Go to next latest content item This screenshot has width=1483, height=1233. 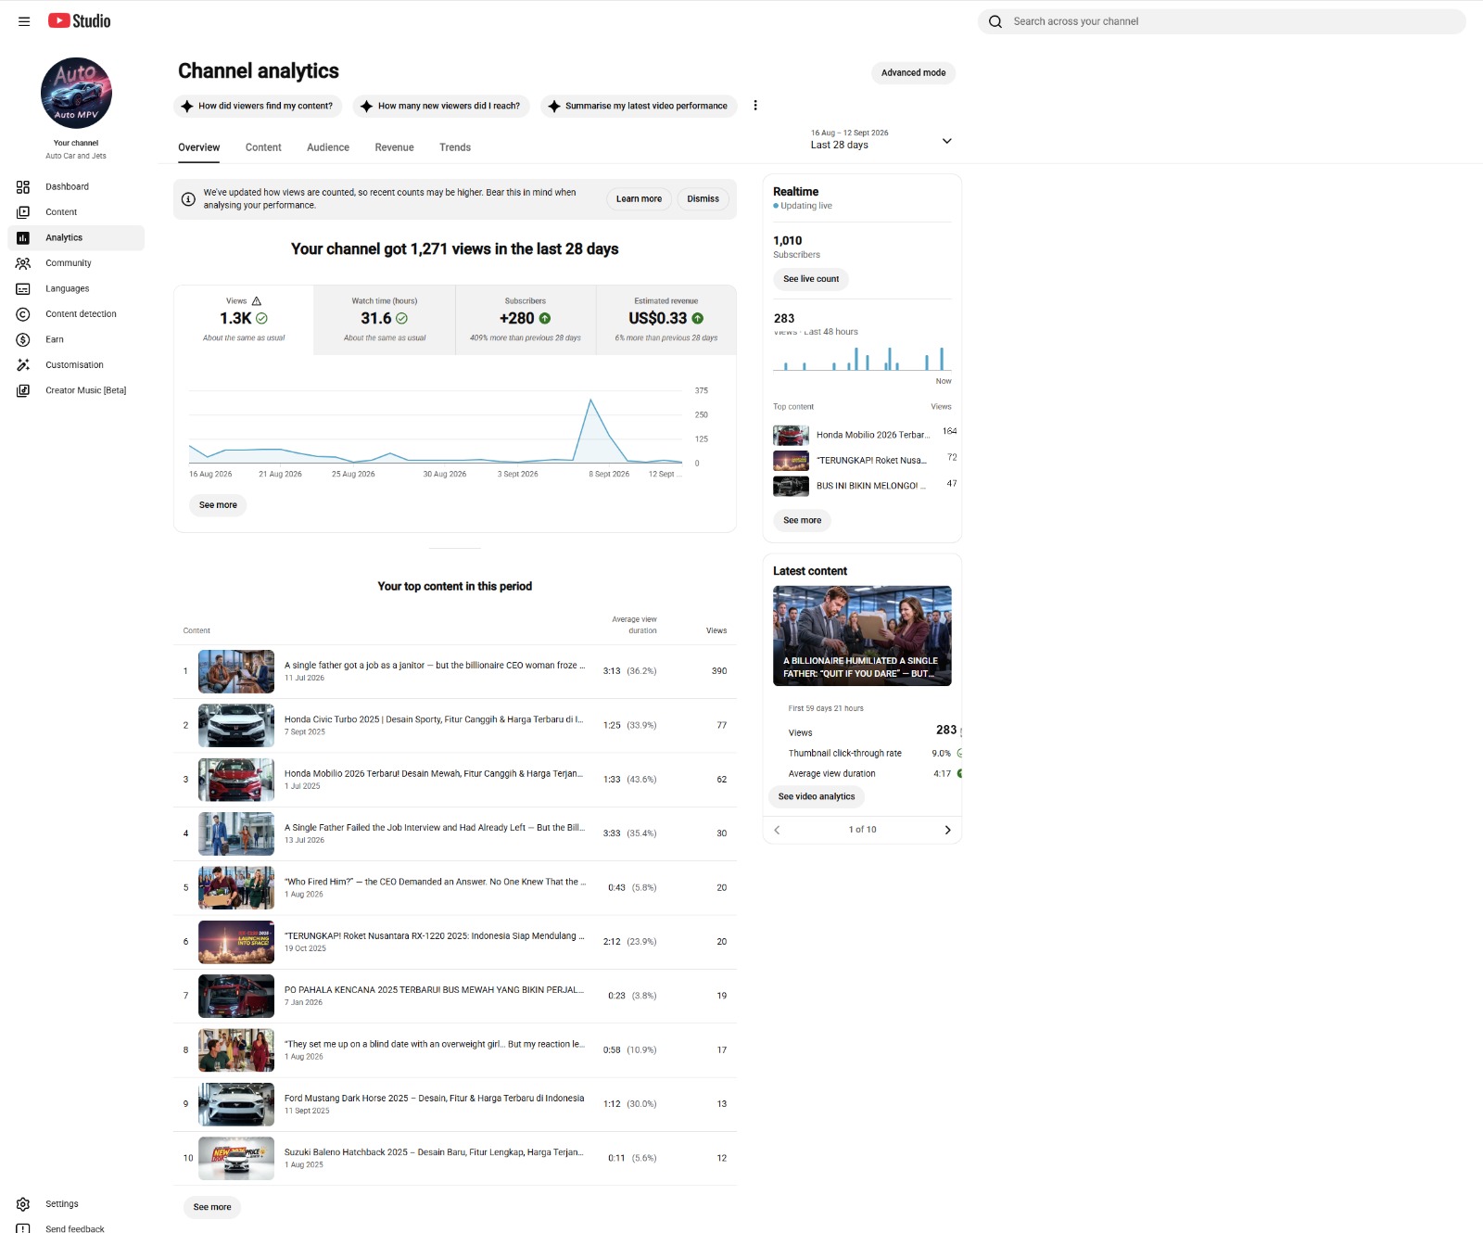tap(947, 830)
